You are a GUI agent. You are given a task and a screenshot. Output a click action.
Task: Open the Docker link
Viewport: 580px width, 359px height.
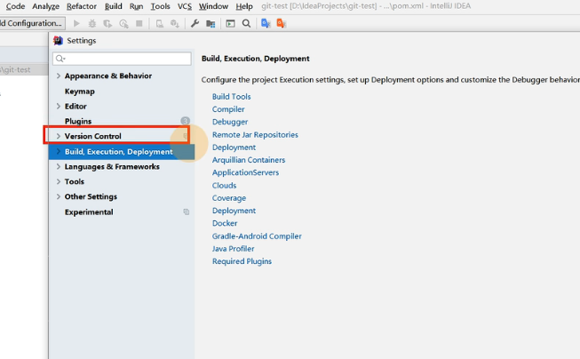225,223
